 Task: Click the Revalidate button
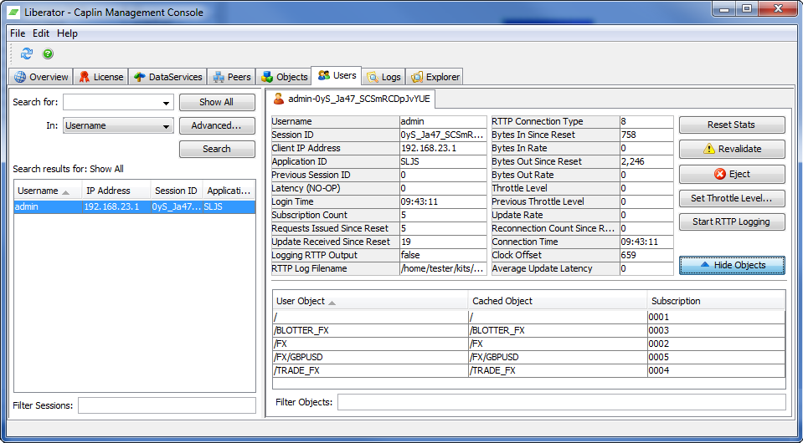(x=731, y=149)
